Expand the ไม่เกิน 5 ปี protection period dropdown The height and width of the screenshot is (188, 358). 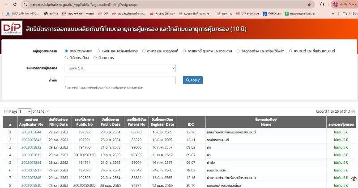(120, 68)
